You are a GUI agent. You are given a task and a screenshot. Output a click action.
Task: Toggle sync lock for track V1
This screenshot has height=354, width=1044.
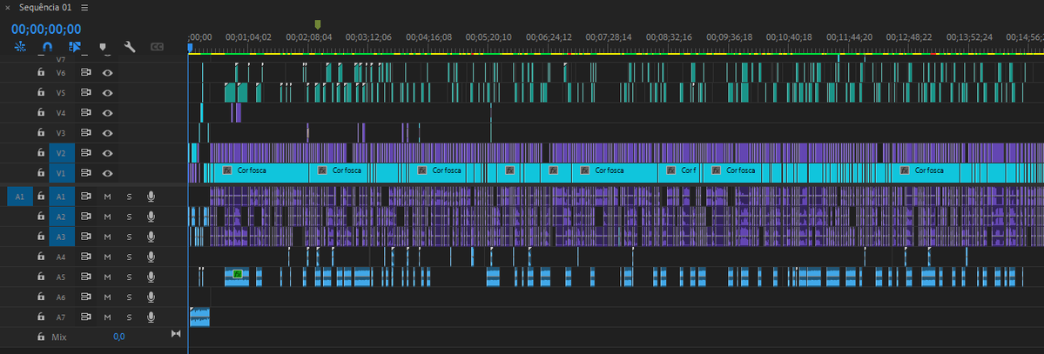[x=85, y=173]
